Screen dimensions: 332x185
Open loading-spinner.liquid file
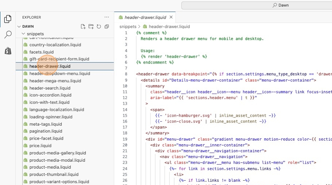click(x=51, y=117)
